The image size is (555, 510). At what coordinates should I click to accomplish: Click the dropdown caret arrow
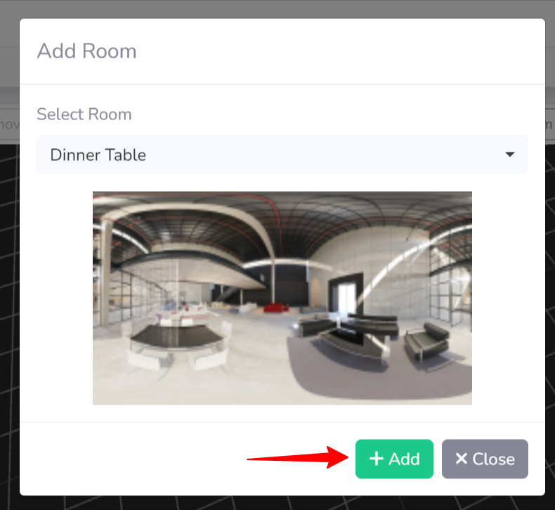tap(510, 155)
